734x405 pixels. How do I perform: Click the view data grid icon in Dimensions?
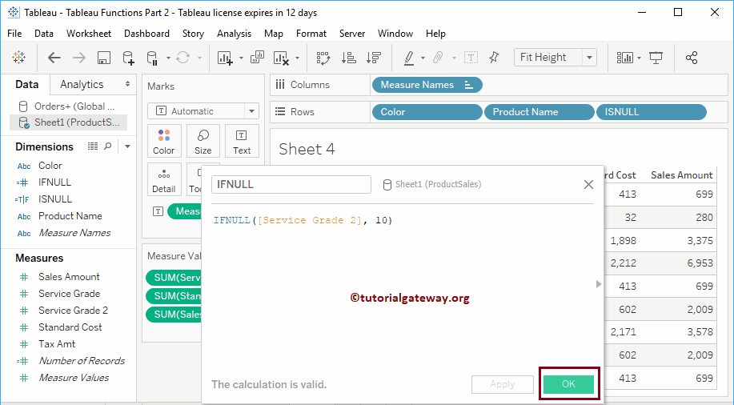click(93, 146)
